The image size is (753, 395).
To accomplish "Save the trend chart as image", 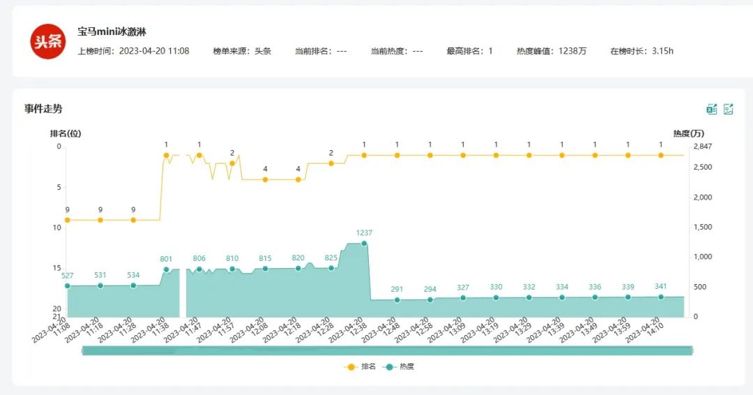I will pyautogui.click(x=729, y=109).
